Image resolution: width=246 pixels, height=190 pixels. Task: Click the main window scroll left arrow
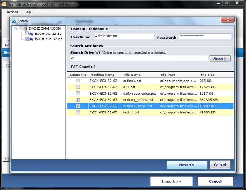pos(5,159)
